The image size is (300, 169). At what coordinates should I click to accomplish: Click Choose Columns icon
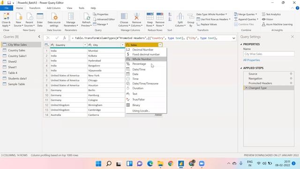(124, 16)
